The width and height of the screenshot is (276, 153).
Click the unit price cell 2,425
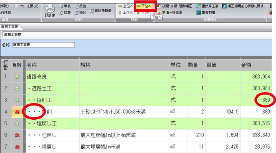223,147
